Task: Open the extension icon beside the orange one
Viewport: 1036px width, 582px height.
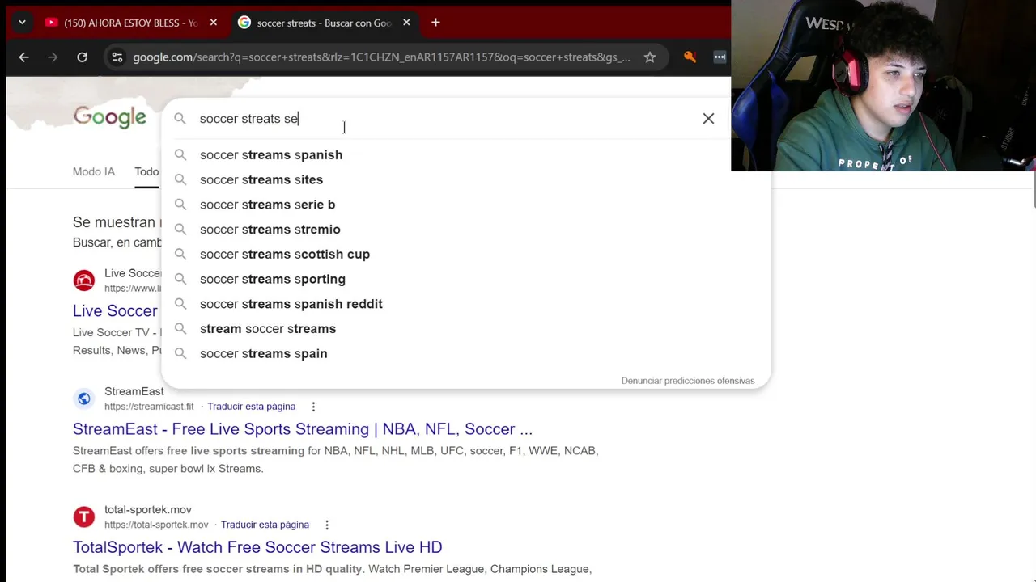Action: (x=719, y=57)
